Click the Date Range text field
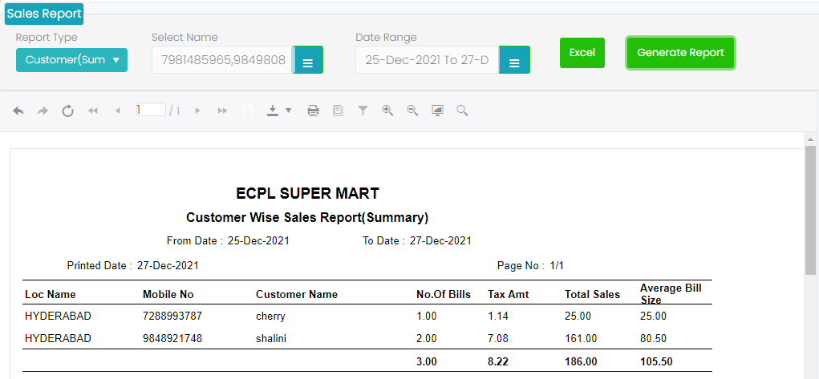819x379 pixels. (x=427, y=60)
